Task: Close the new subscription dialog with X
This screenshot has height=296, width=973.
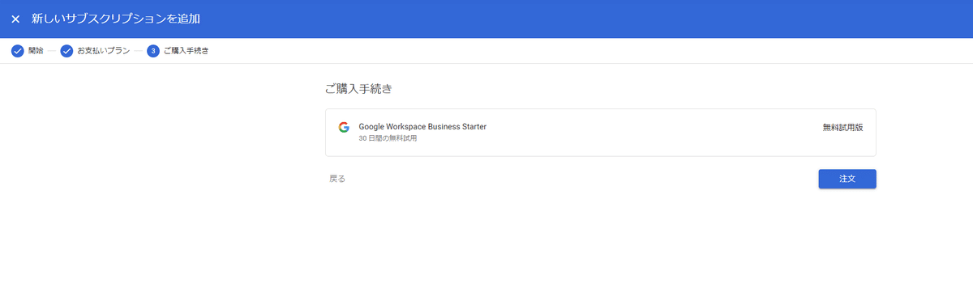Action: [x=15, y=19]
